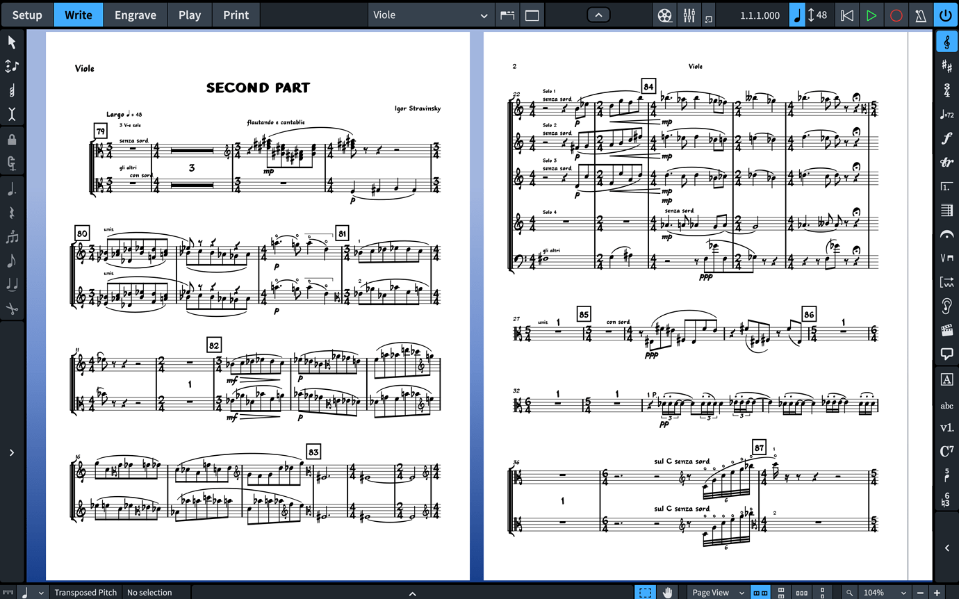This screenshot has width=959, height=599.
Task: Open the Playing Techniques panel
Action: pyautogui.click(x=946, y=259)
